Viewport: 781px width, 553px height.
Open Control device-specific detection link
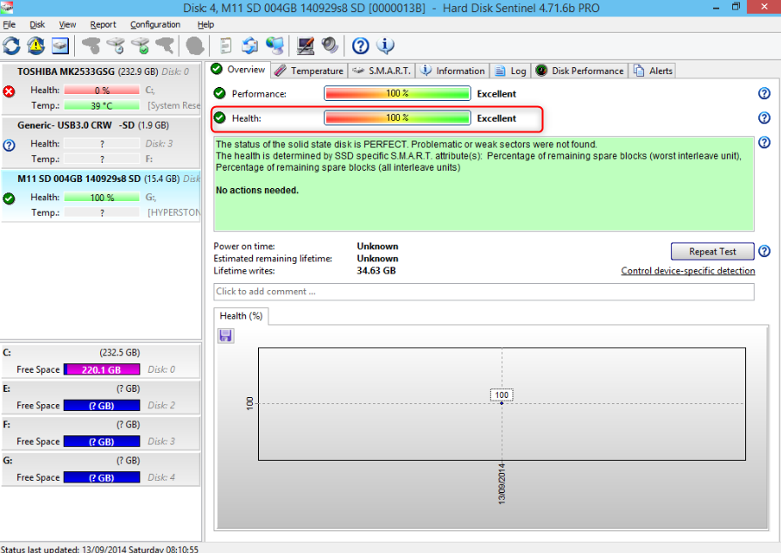pos(688,271)
